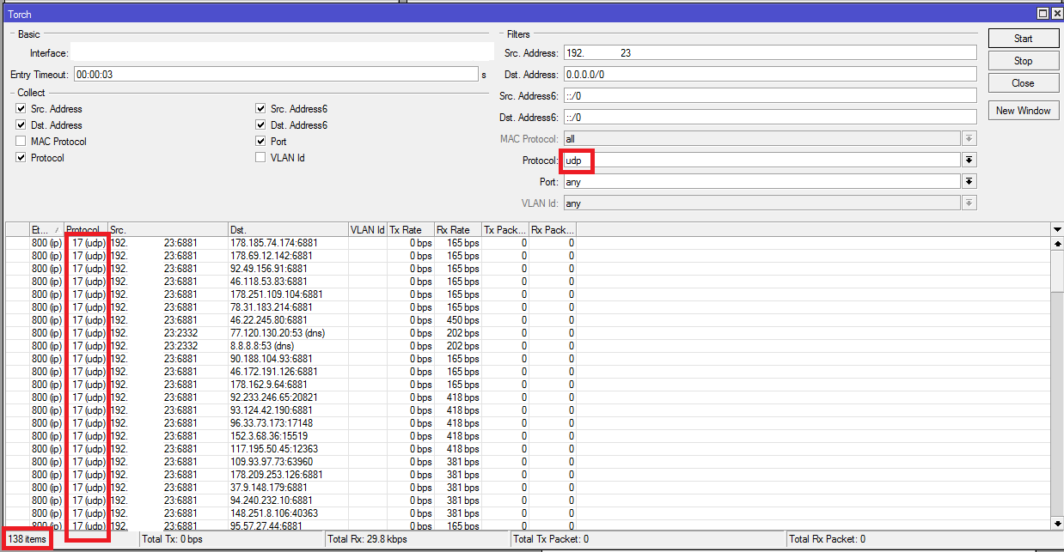
Task: Toggle the Src. Address checkbox
Action: [21, 109]
